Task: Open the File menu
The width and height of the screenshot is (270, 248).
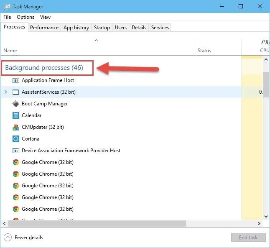Action: coord(7,17)
